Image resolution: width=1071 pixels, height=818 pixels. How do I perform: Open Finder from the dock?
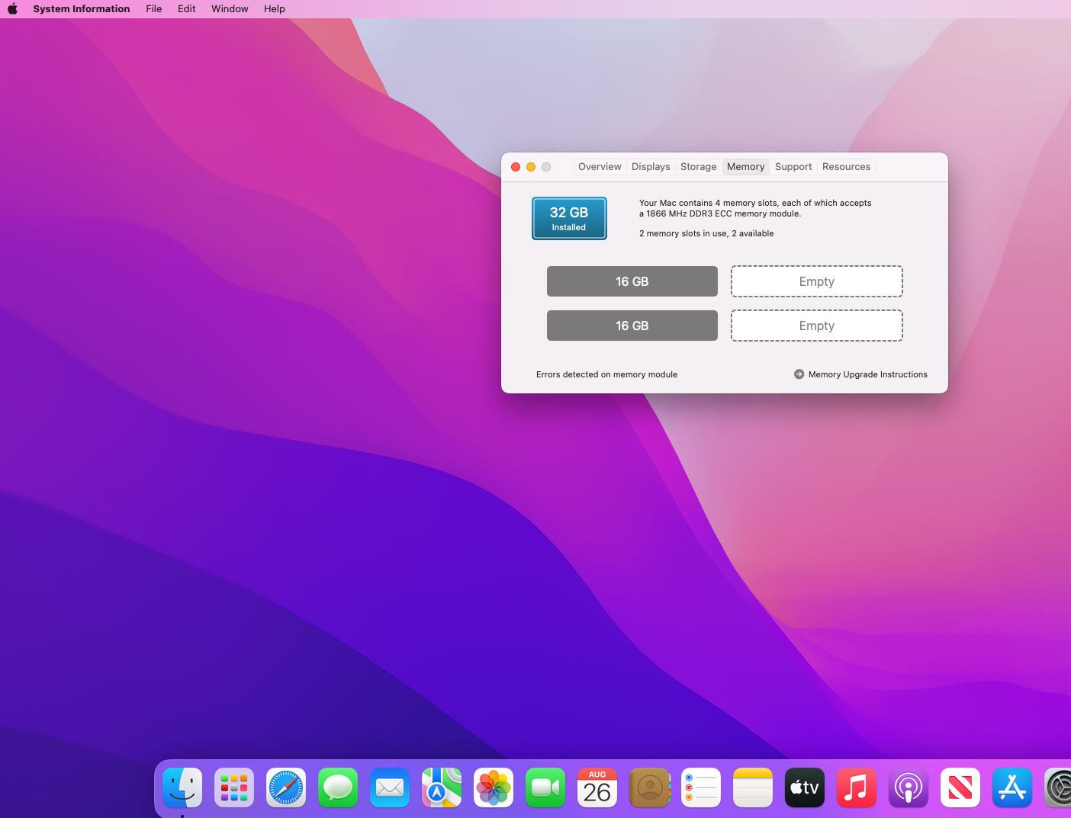(182, 788)
